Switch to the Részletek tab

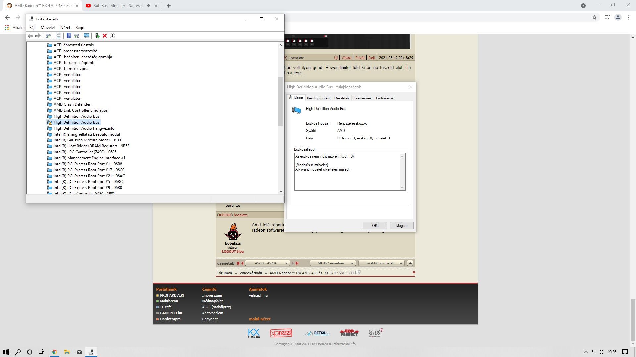point(342,98)
